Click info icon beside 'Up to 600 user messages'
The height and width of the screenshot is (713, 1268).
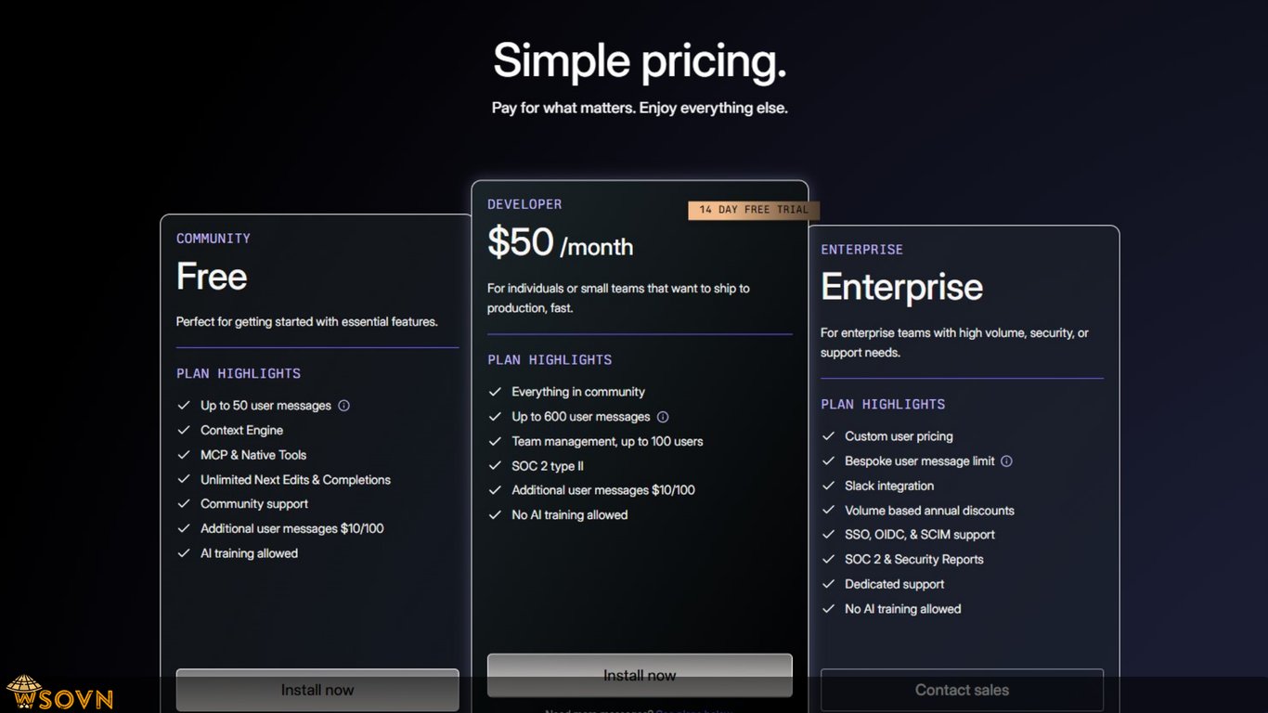click(x=663, y=417)
